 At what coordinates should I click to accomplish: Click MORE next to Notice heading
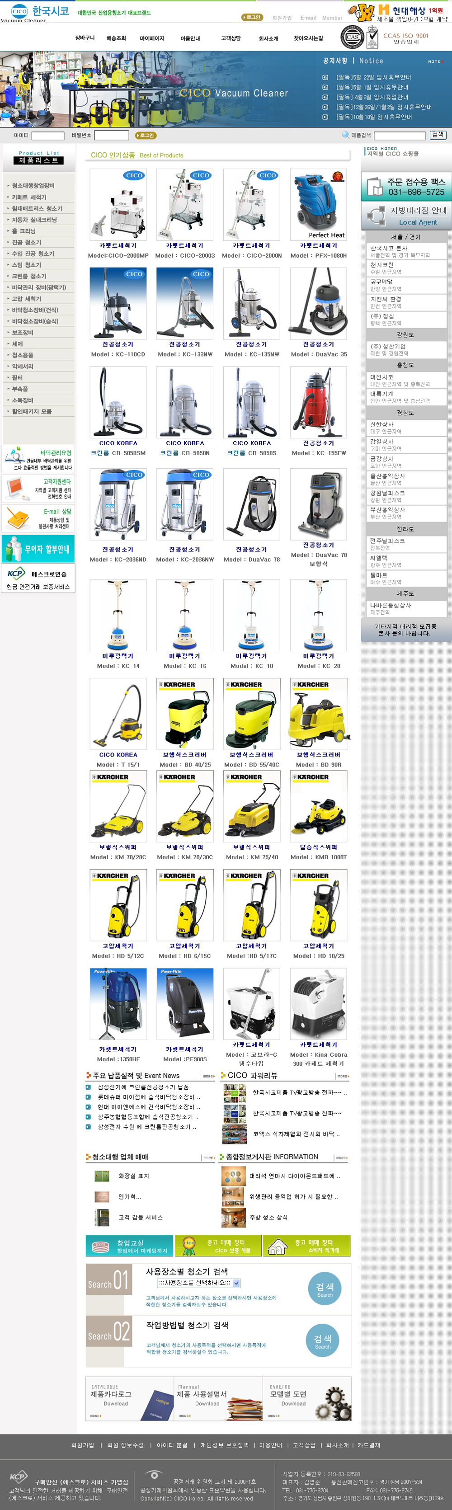click(434, 61)
